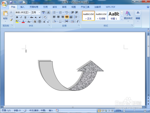The width and height of the screenshot is (150, 113).
Task: Apply strikethrough formatting
Action: [x=31, y=17]
